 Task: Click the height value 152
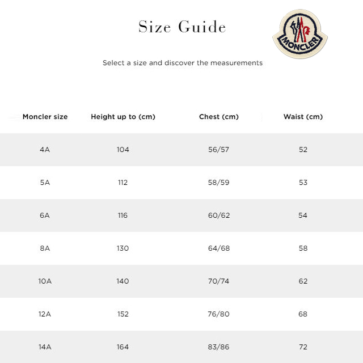click(x=123, y=314)
